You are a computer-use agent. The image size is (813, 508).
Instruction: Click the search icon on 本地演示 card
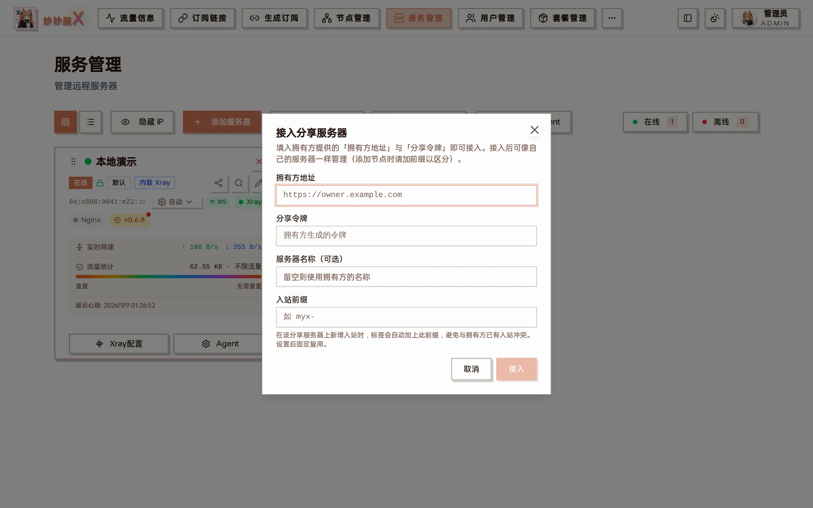pos(239,183)
